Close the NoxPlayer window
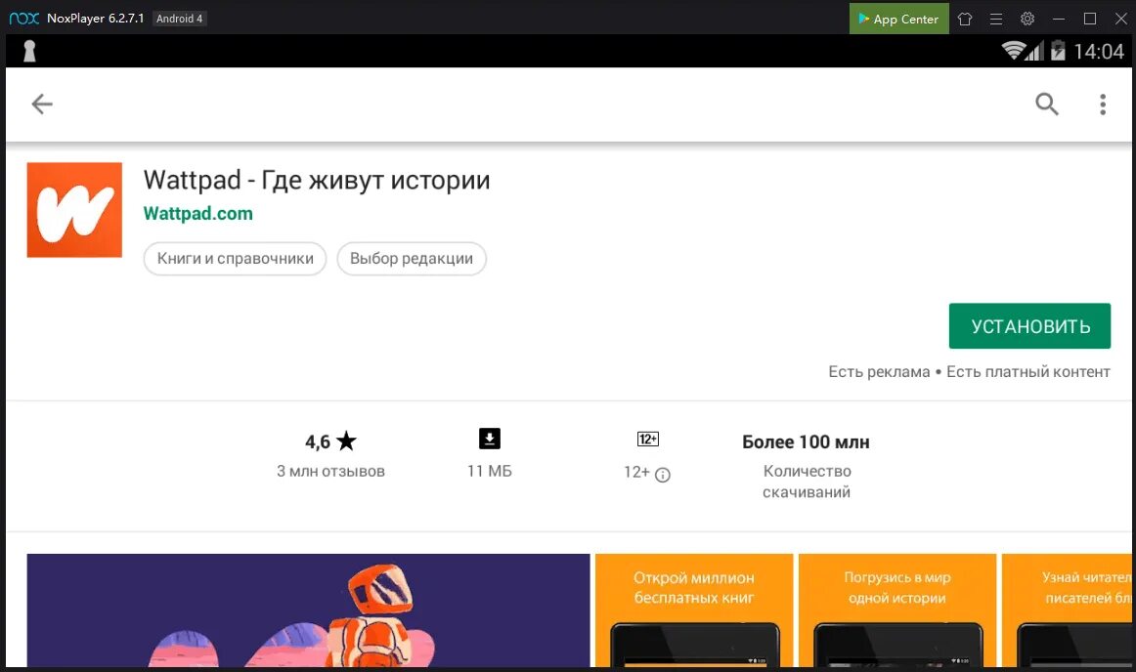This screenshot has height=672, width=1136. tap(1120, 19)
